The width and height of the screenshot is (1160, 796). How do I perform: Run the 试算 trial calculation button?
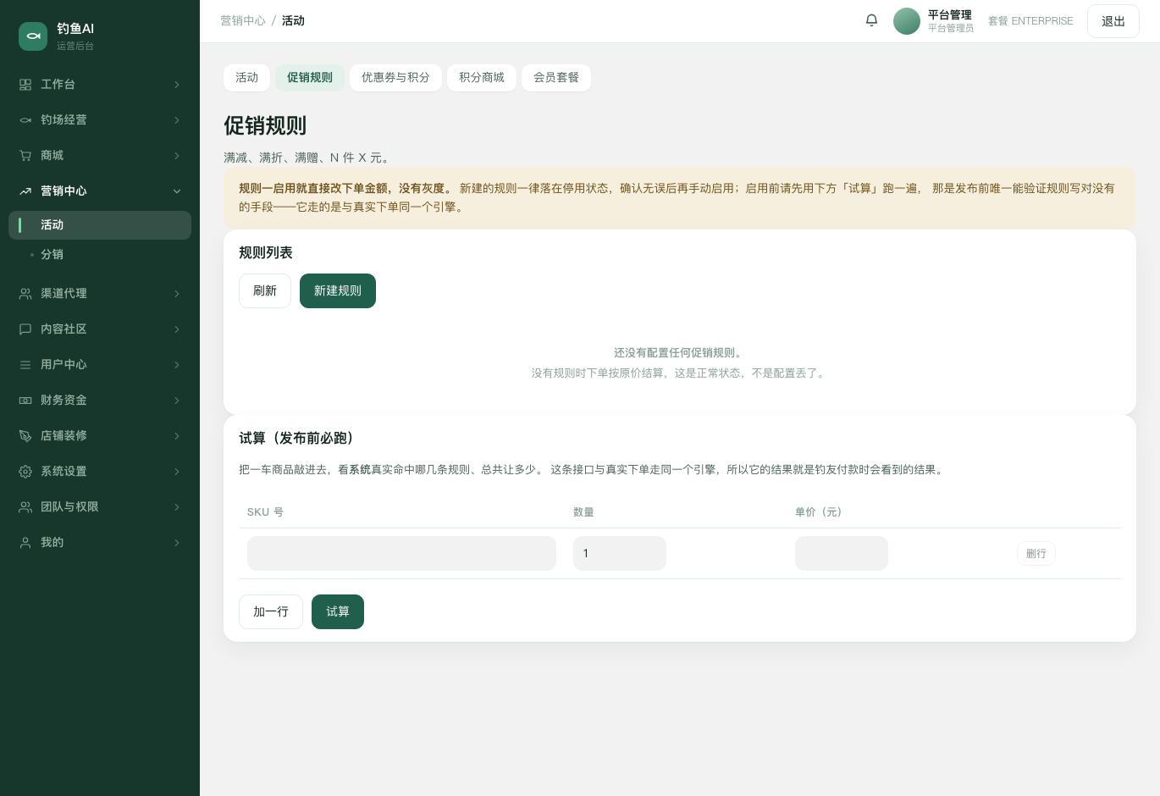[x=338, y=612]
